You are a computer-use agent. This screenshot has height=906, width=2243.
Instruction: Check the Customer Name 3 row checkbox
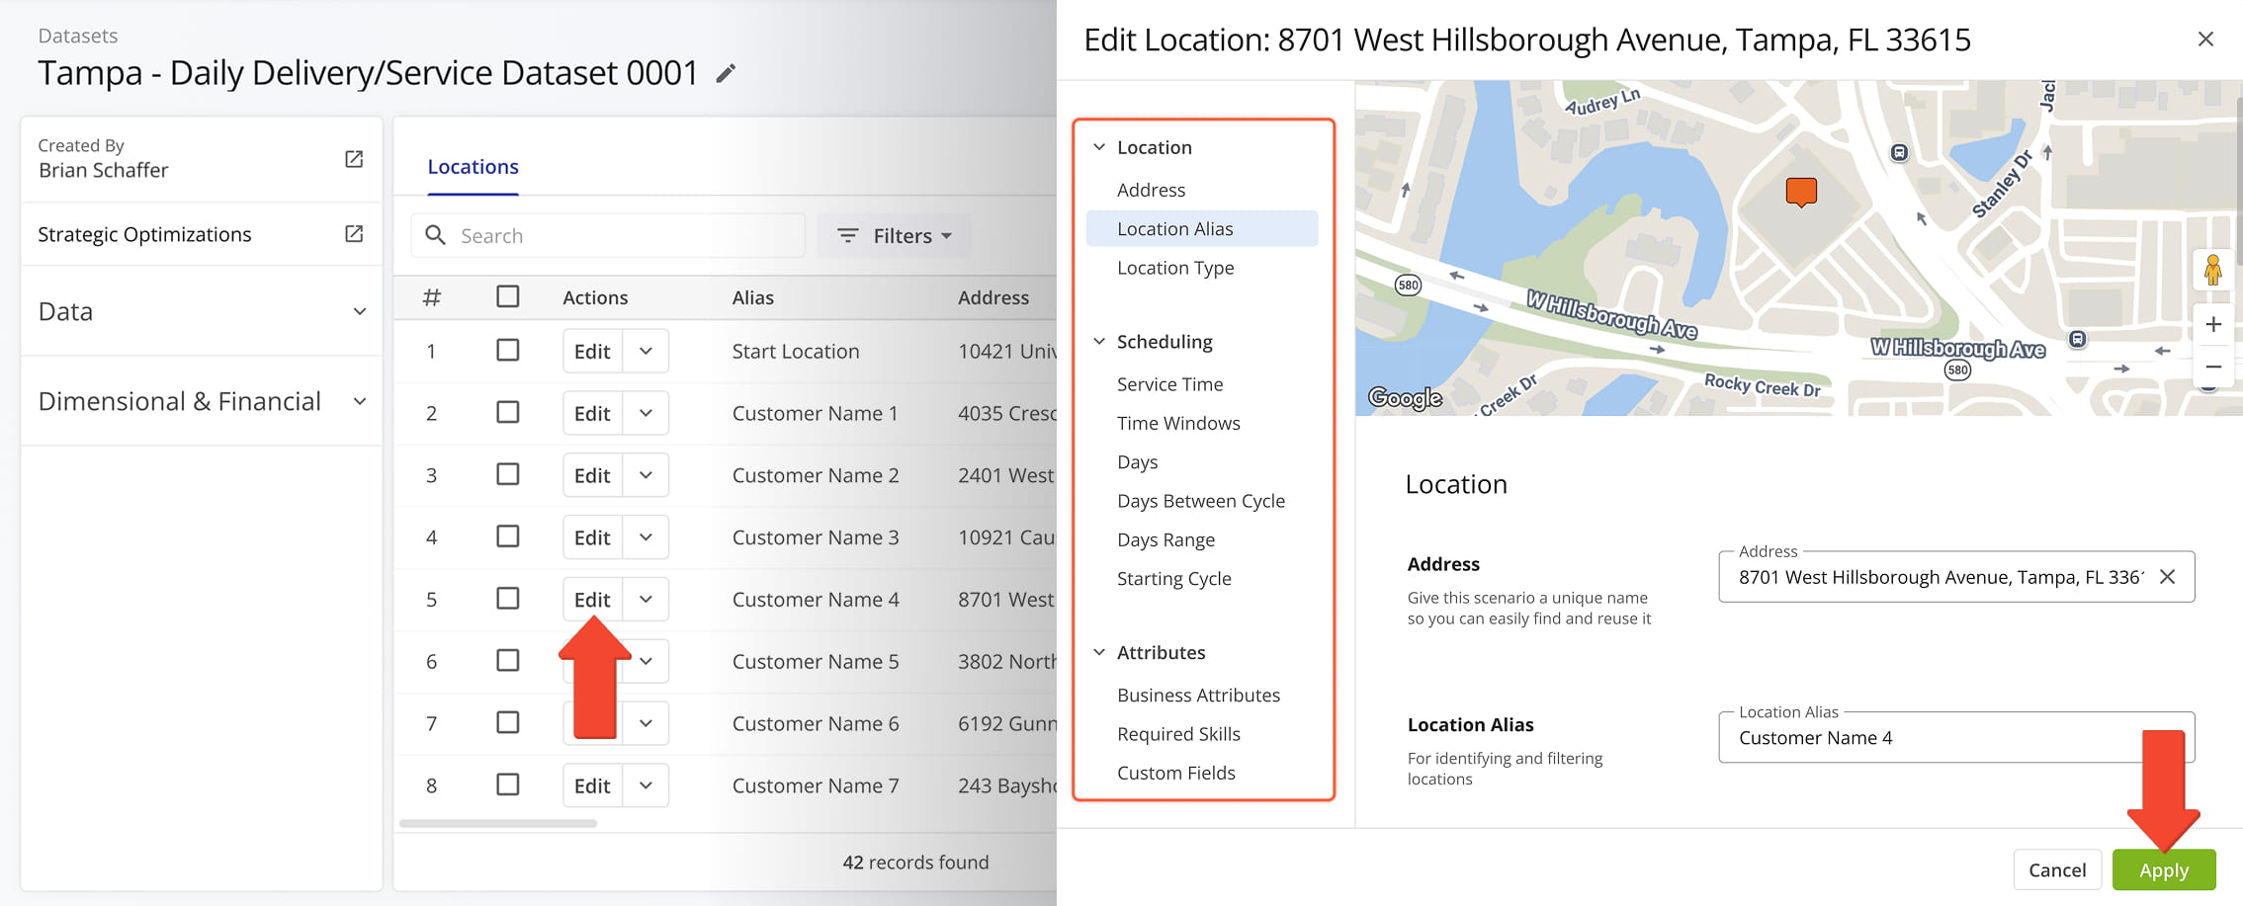(x=508, y=536)
